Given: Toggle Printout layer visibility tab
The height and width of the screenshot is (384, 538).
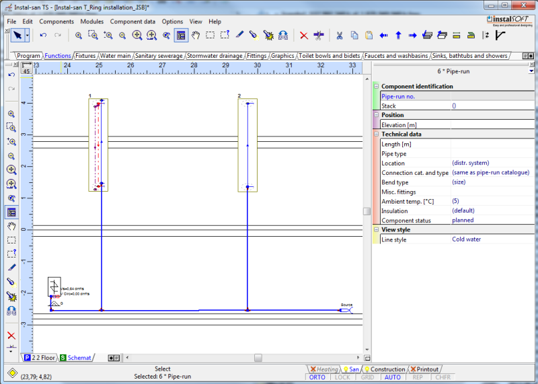Looking at the screenshot, I should pyautogui.click(x=424, y=369).
